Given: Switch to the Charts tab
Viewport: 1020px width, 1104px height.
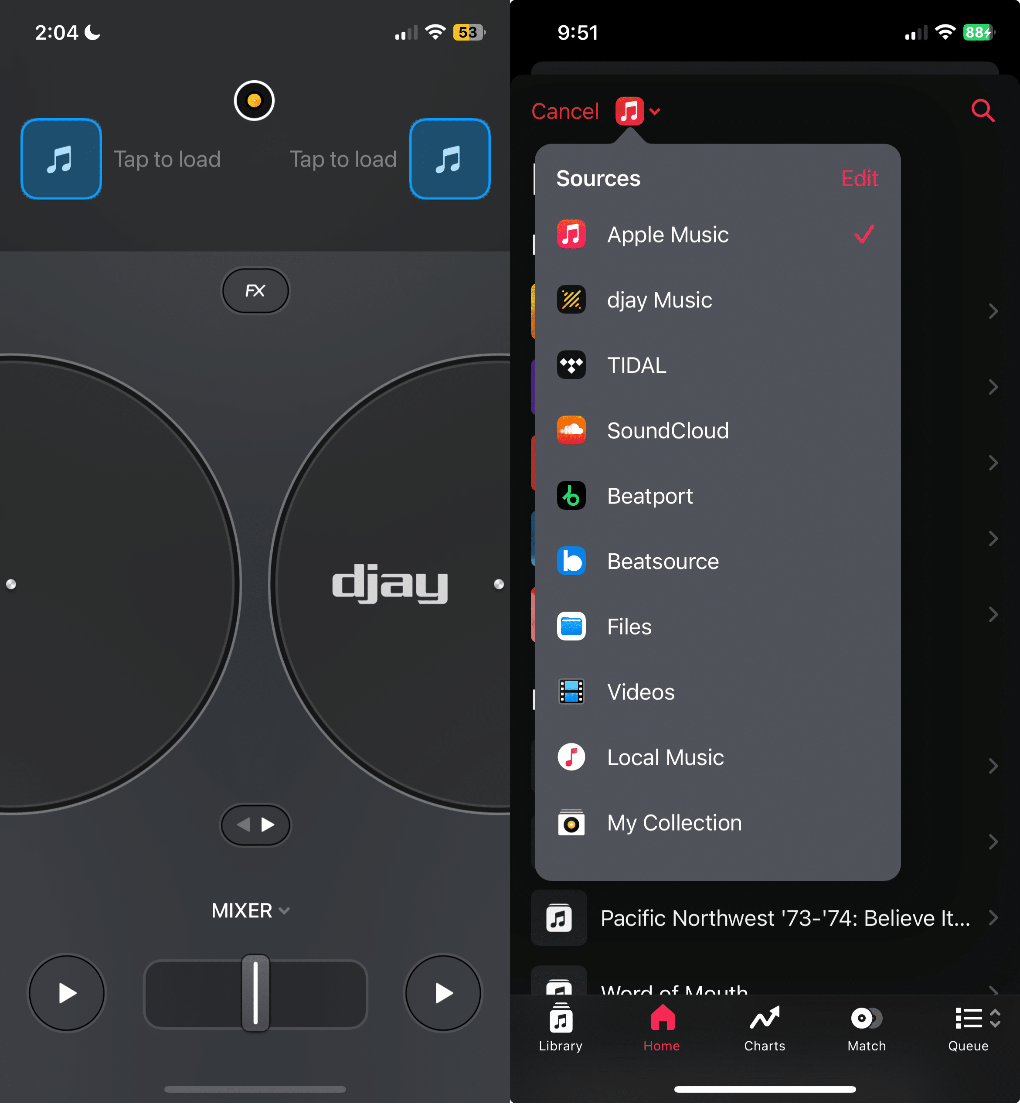Looking at the screenshot, I should (x=764, y=1028).
